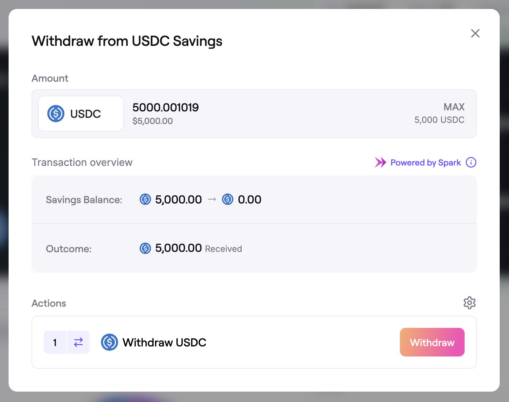Close the Withdraw from USDC Savings dialog

click(475, 33)
